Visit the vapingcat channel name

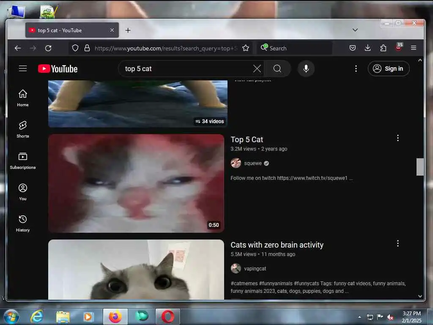pos(255,269)
